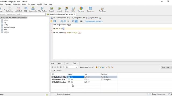Click the edit document pencil icon
Screen dimensions: 172x96
(x=106, y=67)
